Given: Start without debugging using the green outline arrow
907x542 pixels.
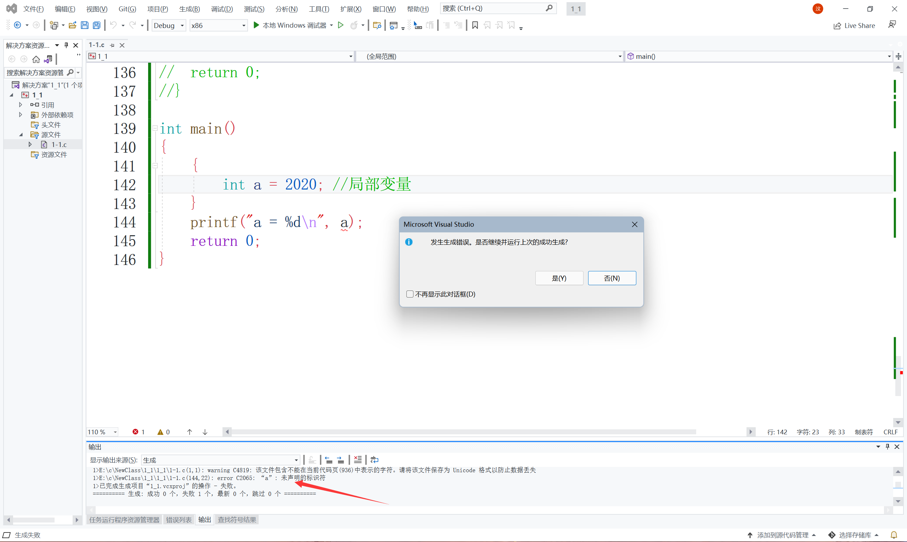Looking at the screenshot, I should (x=340, y=25).
